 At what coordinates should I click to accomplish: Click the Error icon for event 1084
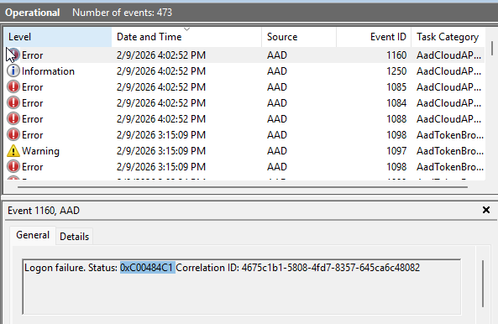[13, 102]
